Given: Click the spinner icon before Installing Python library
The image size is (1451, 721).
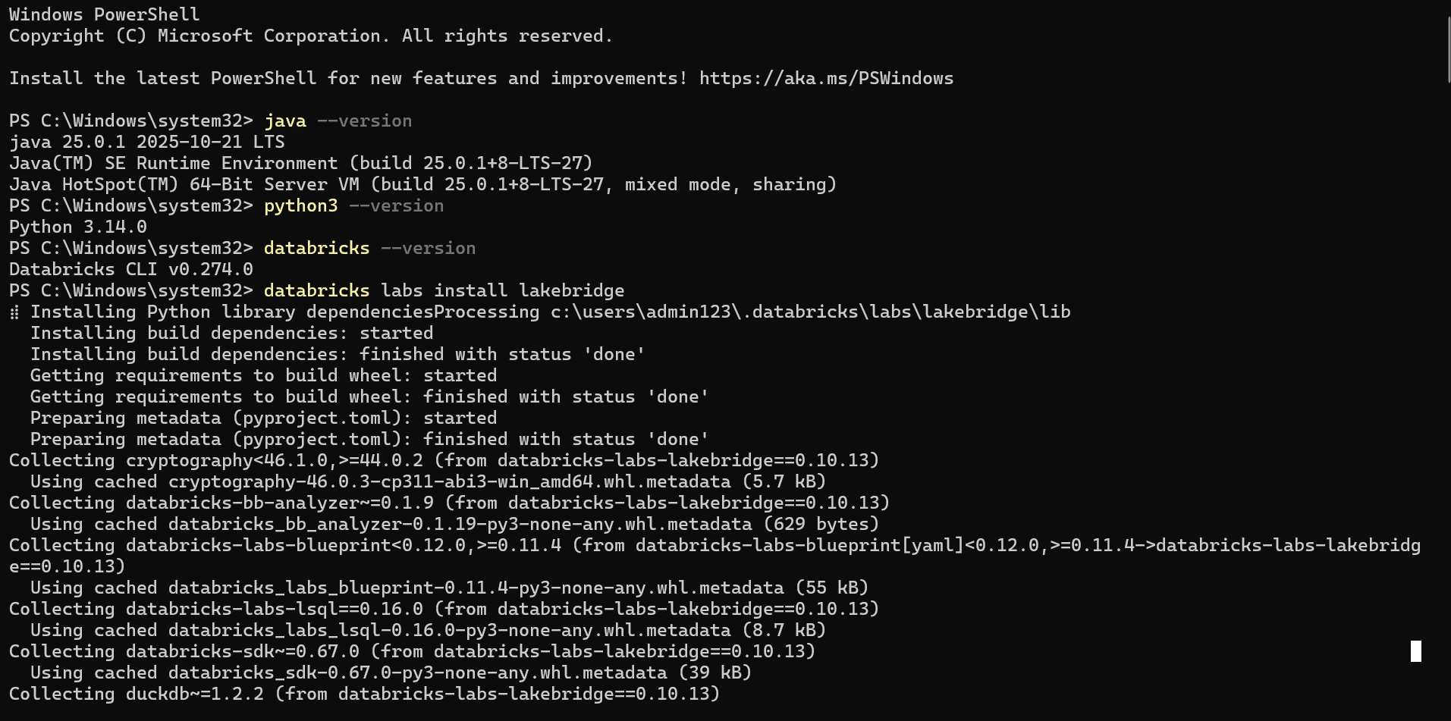Looking at the screenshot, I should pos(14,312).
